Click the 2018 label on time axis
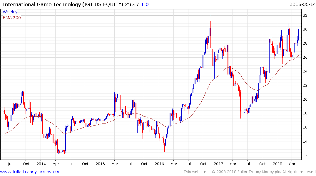This screenshot has width=316, height=176. tap(277, 164)
